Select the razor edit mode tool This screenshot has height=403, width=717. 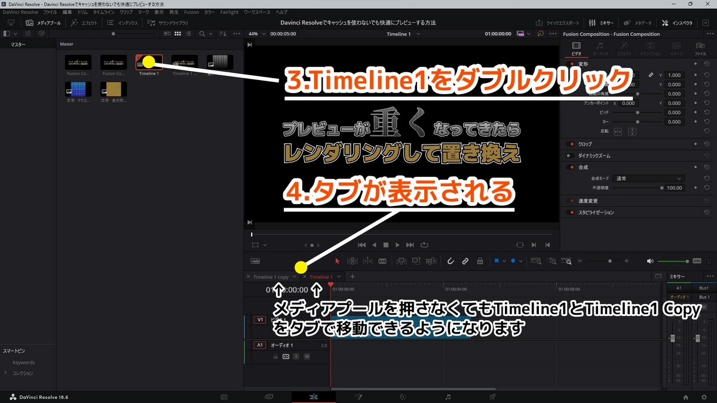click(382, 261)
